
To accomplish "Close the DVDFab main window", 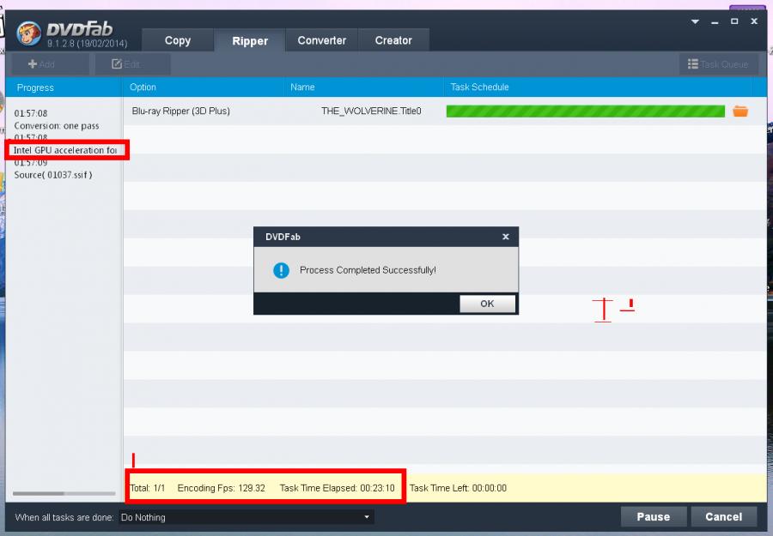I will [x=754, y=21].
